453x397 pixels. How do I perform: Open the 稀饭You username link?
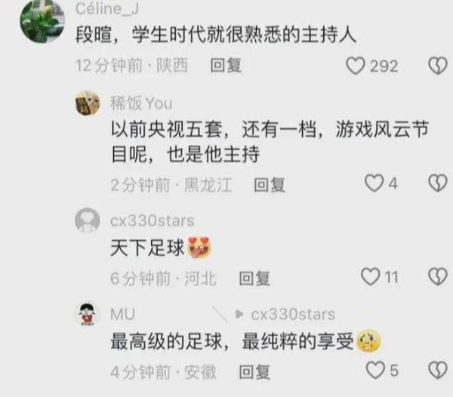tap(141, 103)
